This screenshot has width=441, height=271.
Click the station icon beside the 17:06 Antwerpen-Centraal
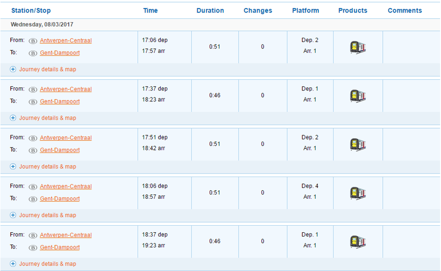tap(33, 41)
